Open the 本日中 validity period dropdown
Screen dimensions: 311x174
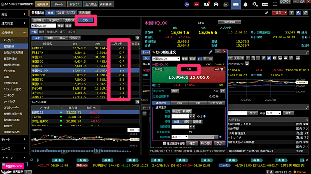tap(179, 137)
